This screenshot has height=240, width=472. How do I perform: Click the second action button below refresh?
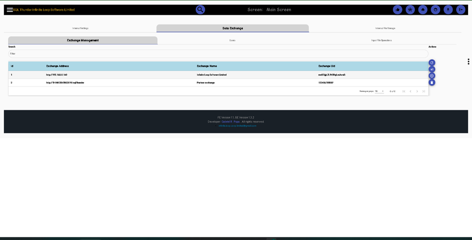[432, 69]
